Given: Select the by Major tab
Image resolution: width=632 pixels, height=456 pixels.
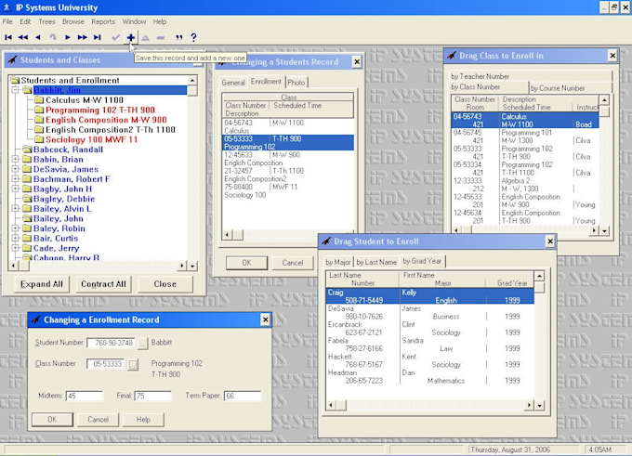Looking at the screenshot, I should pos(338,262).
